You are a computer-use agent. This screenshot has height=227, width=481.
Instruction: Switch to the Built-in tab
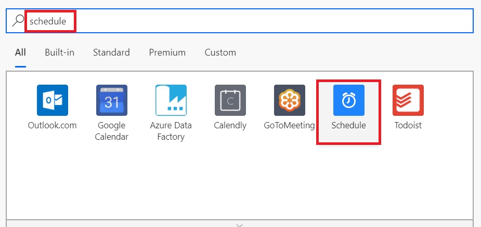pos(59,52)
